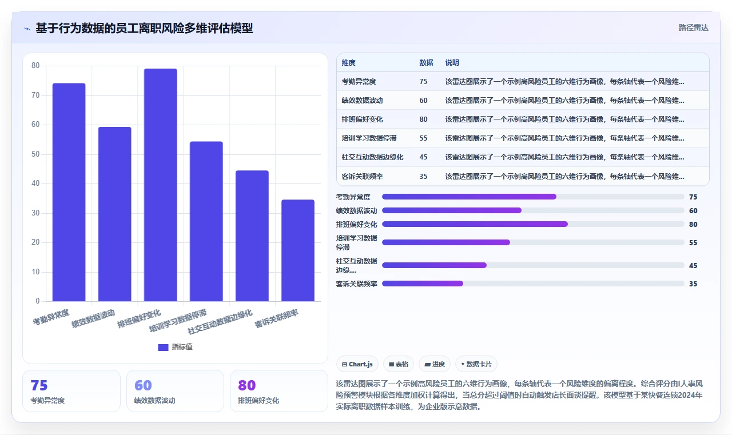Select the 表格 tag chip
Viewport: 732px width, 435px height.
pyautogui.click(x=399, y=364)
